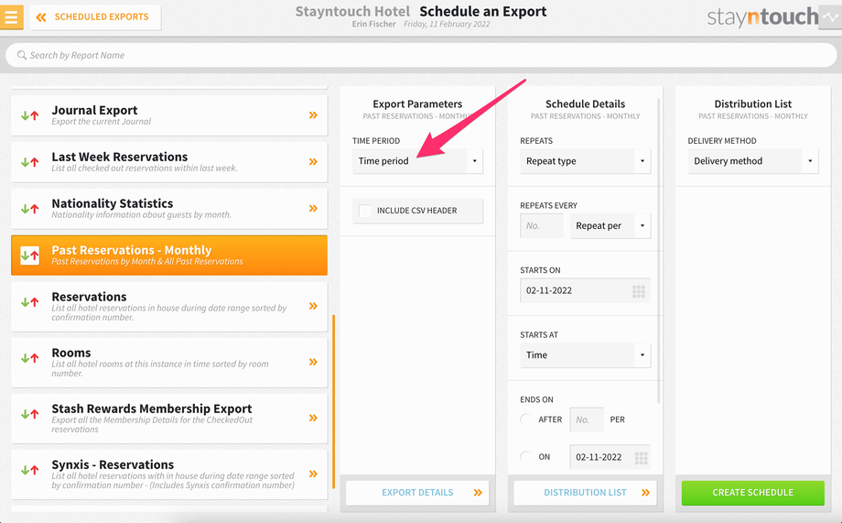Select the Past Reservations - Monthly title
The height and width of the screenshot is (523, 842).
click(132, 250)
